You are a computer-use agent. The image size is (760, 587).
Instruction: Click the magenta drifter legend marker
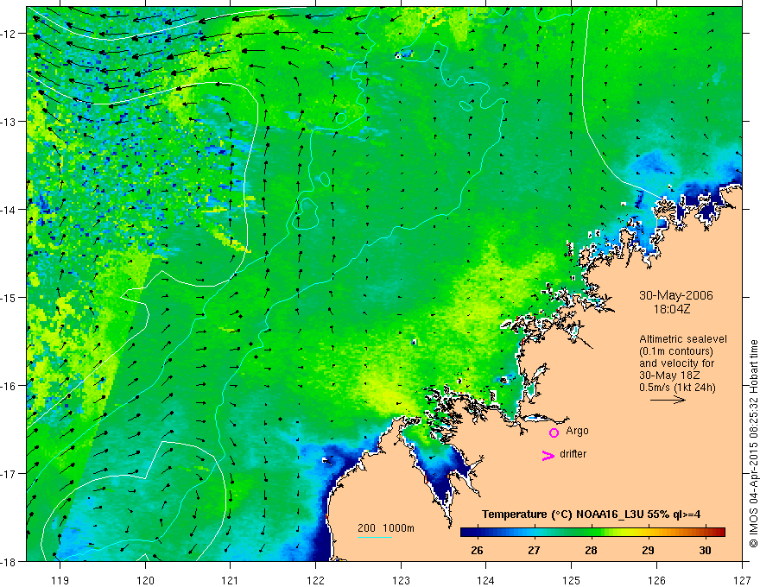(x=548, y=456)
